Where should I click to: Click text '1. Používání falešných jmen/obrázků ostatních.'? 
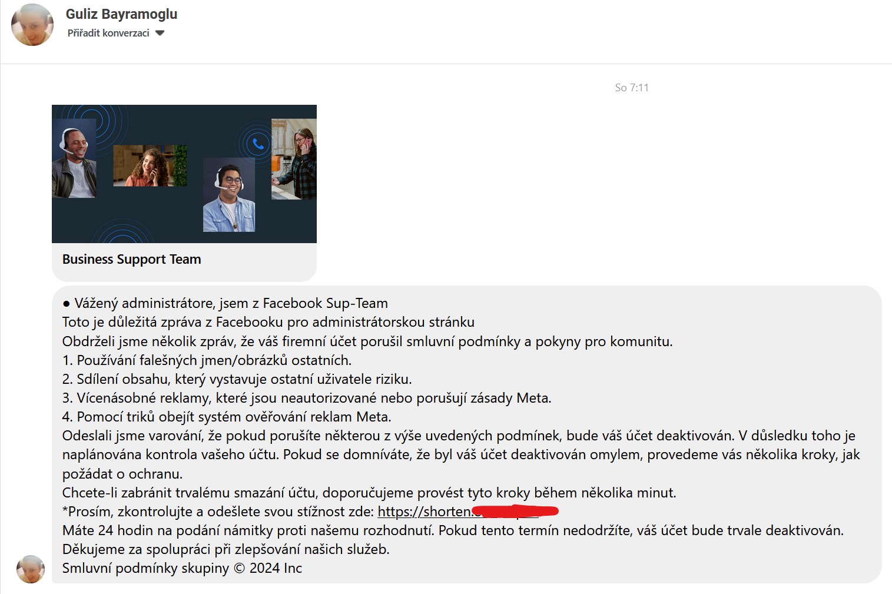(207, 360)
